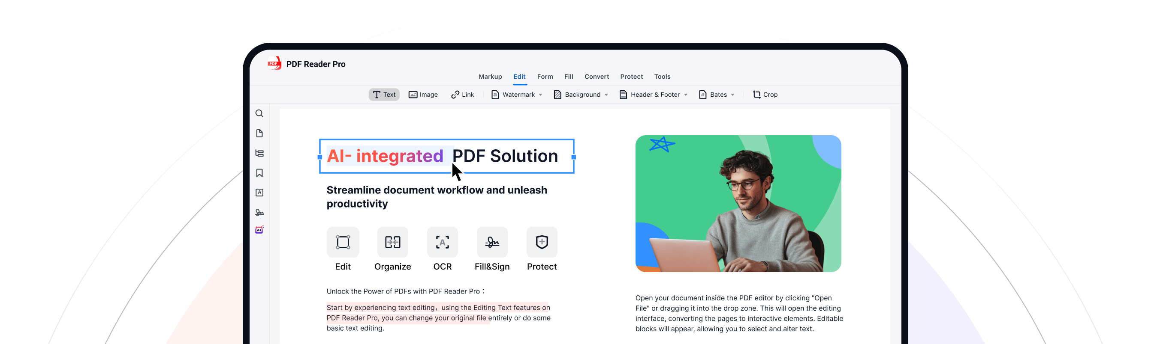Screen dimensions: 1151x344
Task: Switch to the Convert tab
Action: tap(597, 77)
